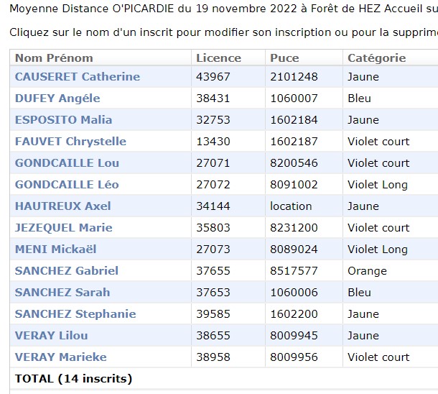Click the Nom Prénom column header
438x394 pixels.
54,58
